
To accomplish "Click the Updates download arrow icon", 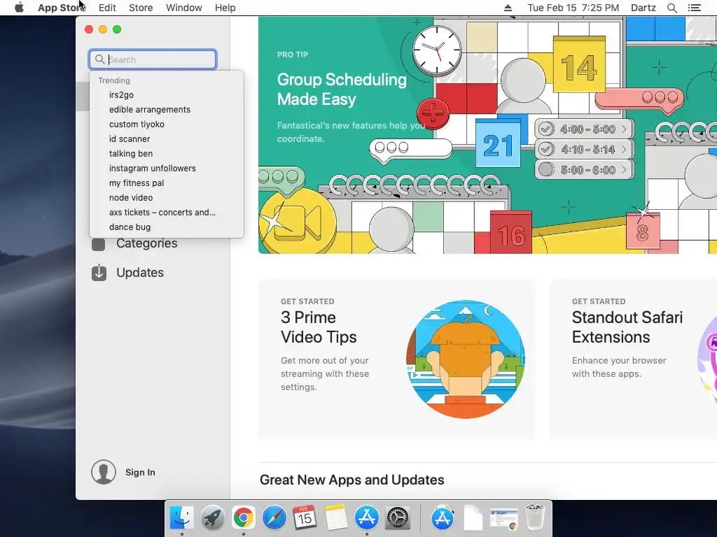I will [x=99, y=273].
